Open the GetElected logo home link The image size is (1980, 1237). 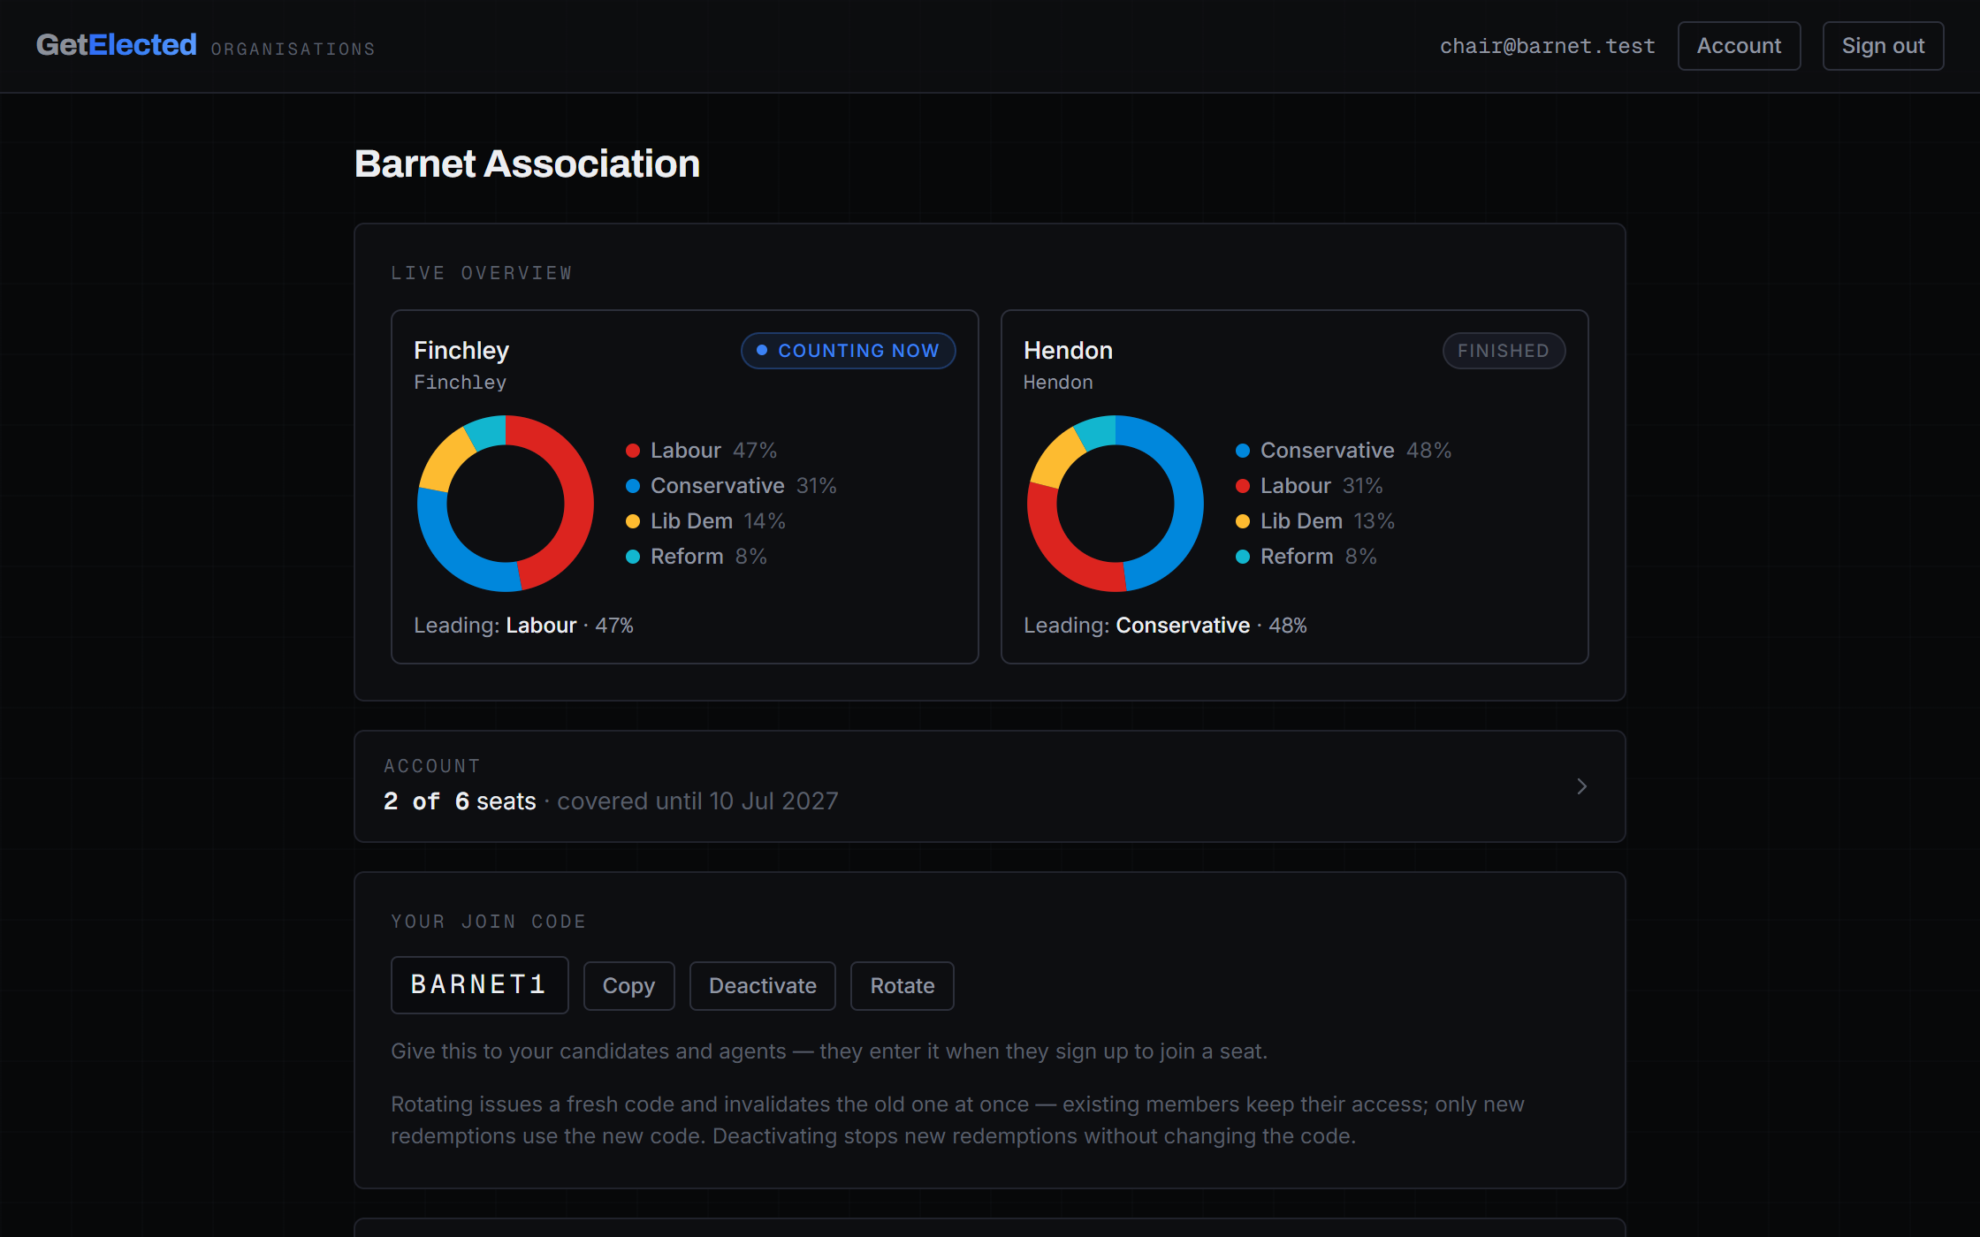click(x=116, y=45)
